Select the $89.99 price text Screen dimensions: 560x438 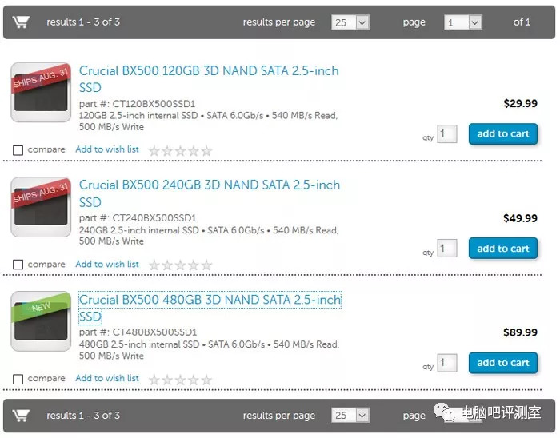coord(520,332)
